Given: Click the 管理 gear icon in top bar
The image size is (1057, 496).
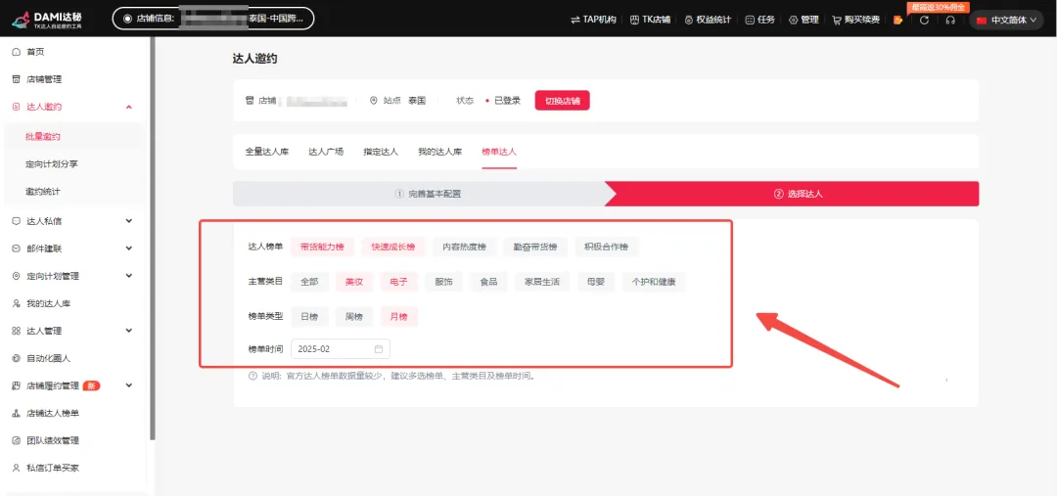Looking at the screenshot, I should click(x=793, y=21).
